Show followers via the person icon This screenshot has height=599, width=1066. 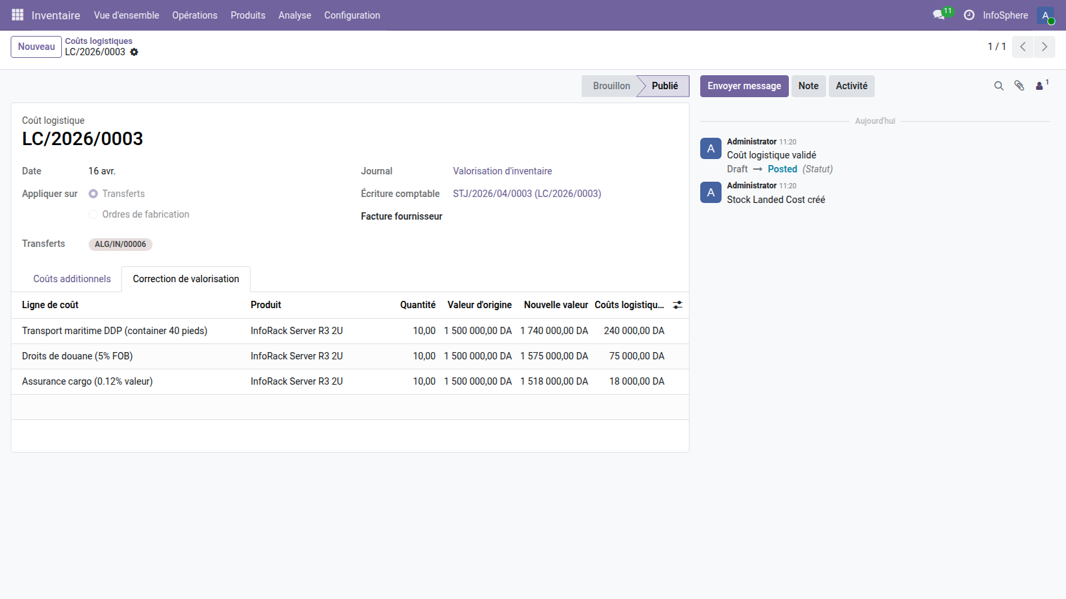[x=1040, y=86]
